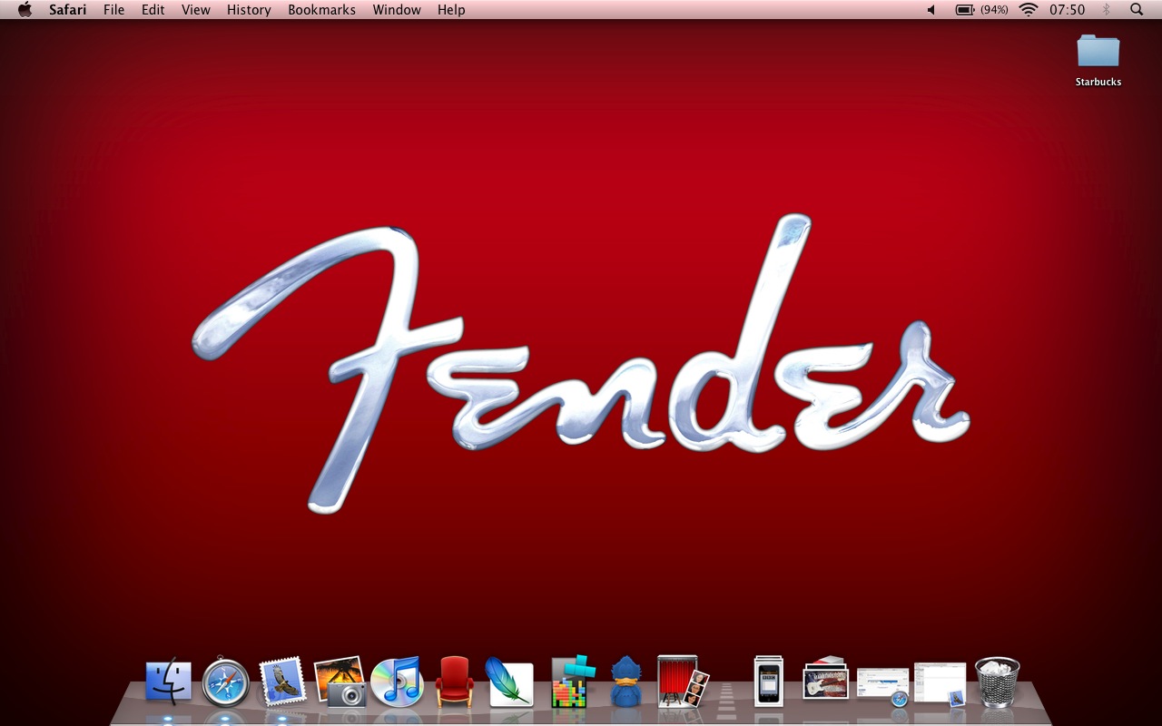Viewport: 1162px width, 726px height.
Task: Open the Window menu
Action: tap(397, 10)
